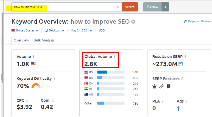
Task: Switch to the Bulk Analysis tab
Action: 44,40
